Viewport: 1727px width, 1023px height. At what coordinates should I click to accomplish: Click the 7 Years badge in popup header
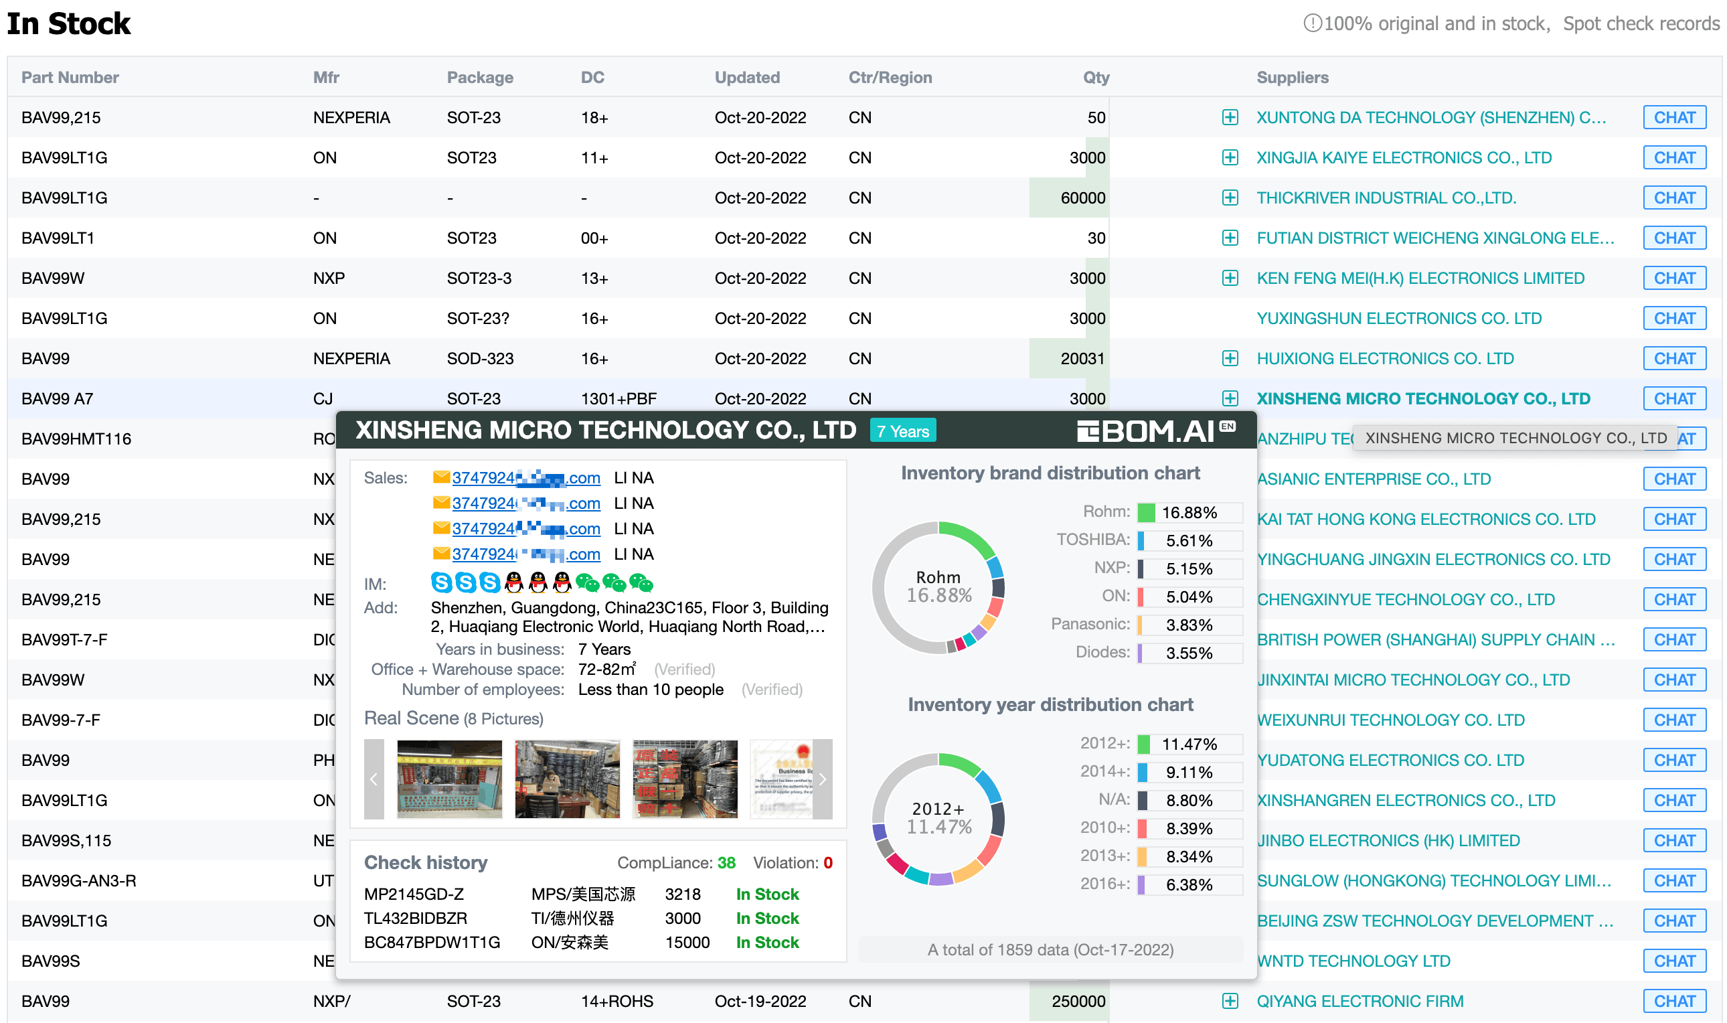[903, 431]
